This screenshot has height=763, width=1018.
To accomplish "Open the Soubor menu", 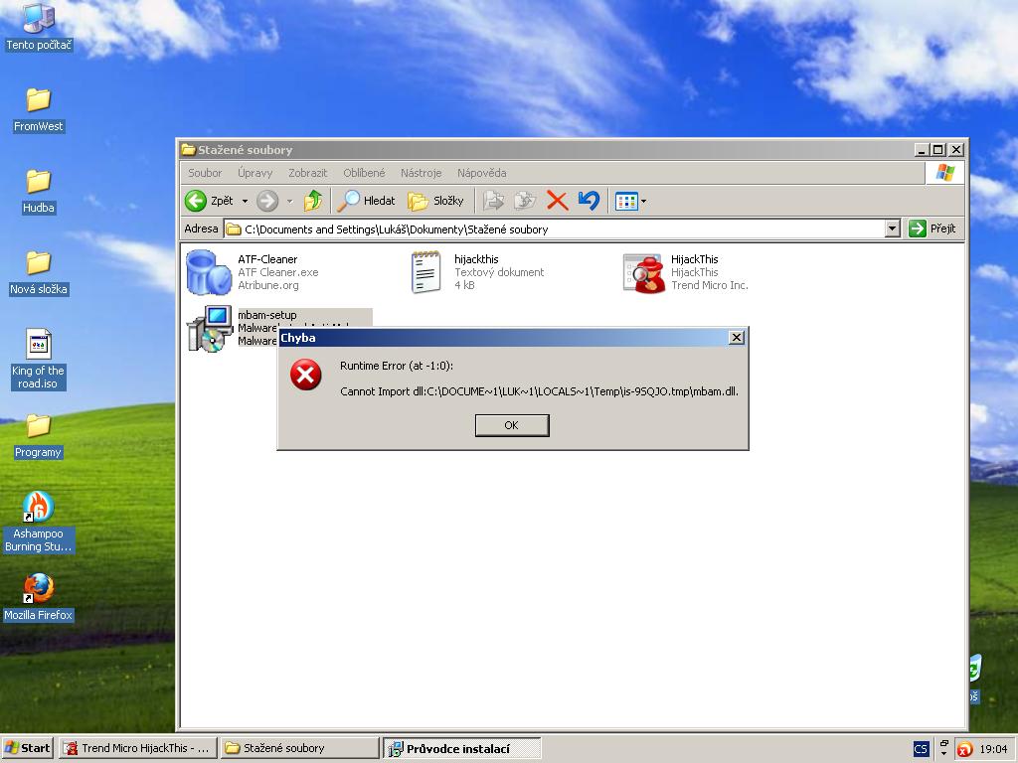I will click(x=205, y=173).
